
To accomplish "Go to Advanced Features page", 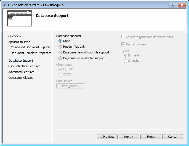I will (x=21, y=72).
